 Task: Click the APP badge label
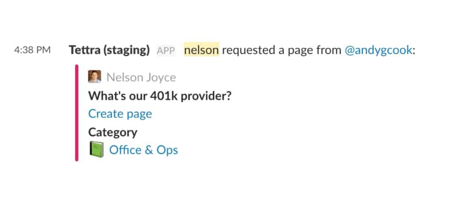166,50
